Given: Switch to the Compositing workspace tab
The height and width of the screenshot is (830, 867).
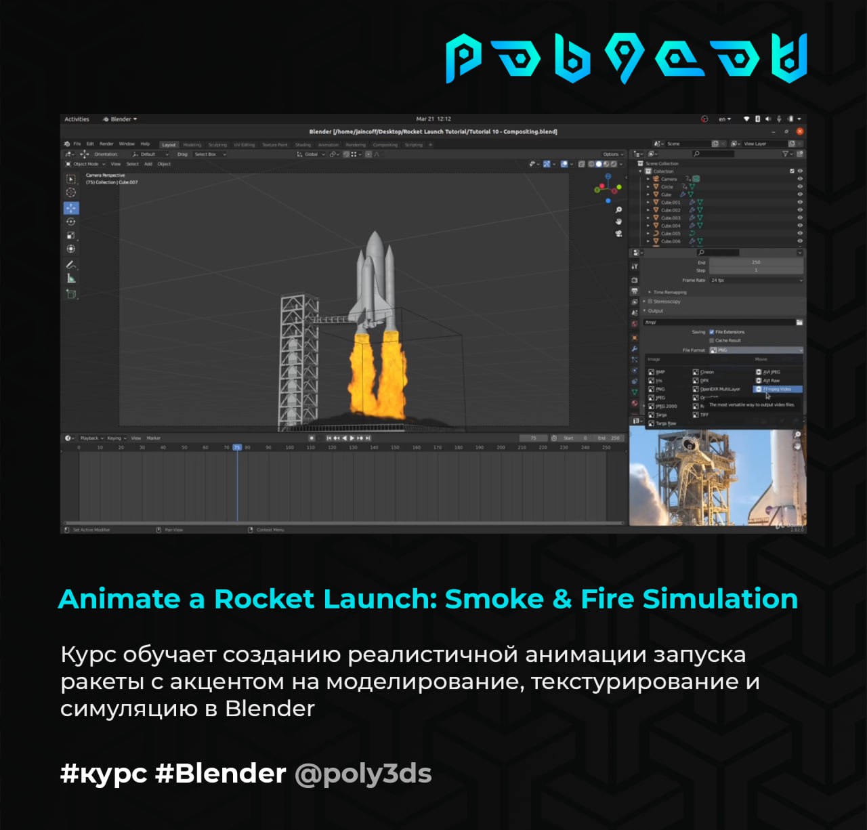Looking at the screenshot, I should 385,145.
